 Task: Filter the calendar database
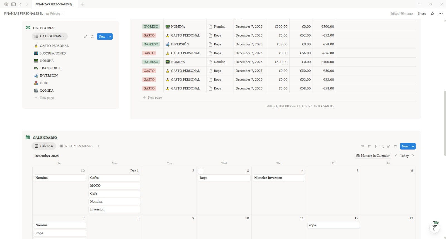pos(363,146)
